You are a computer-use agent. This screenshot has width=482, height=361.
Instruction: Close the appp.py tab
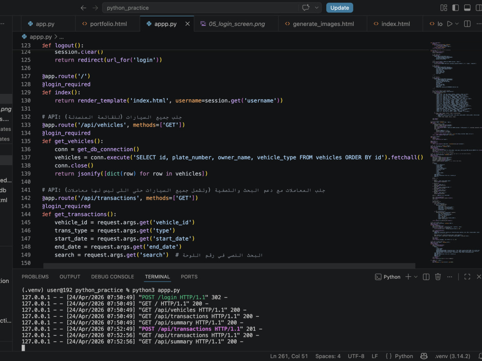pyautogui.click(x=187, y=24)
